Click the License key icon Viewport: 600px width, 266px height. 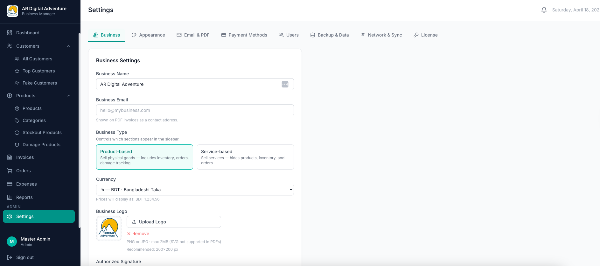[x=416, y=35]
